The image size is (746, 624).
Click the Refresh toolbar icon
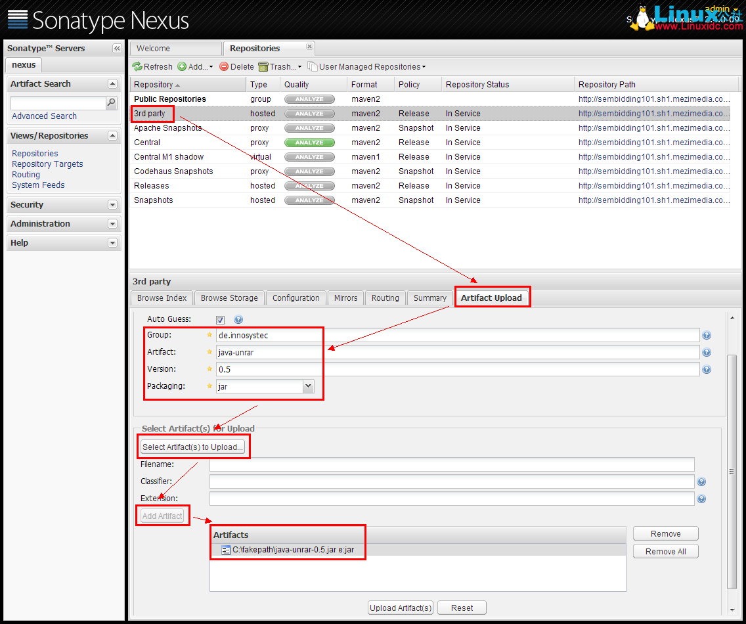(x=137, y=66)
